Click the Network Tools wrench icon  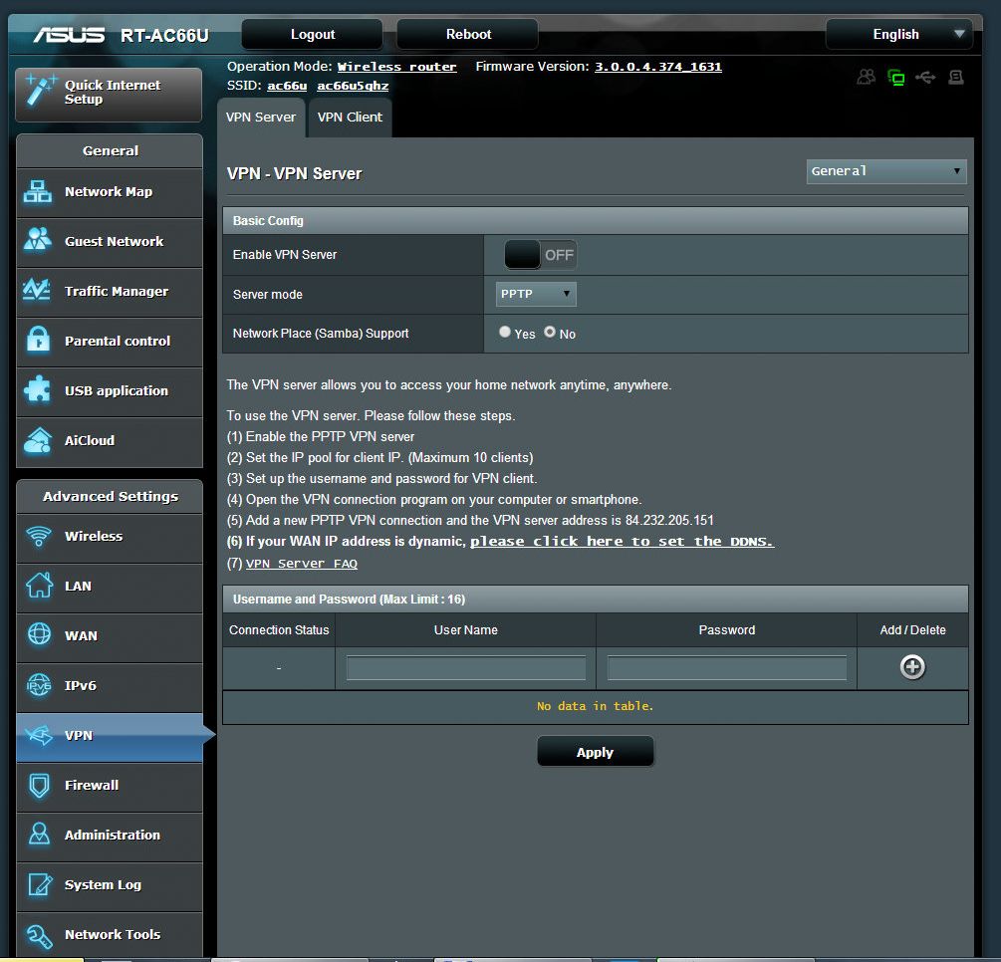pyautogui.click(x=39, y=936)
